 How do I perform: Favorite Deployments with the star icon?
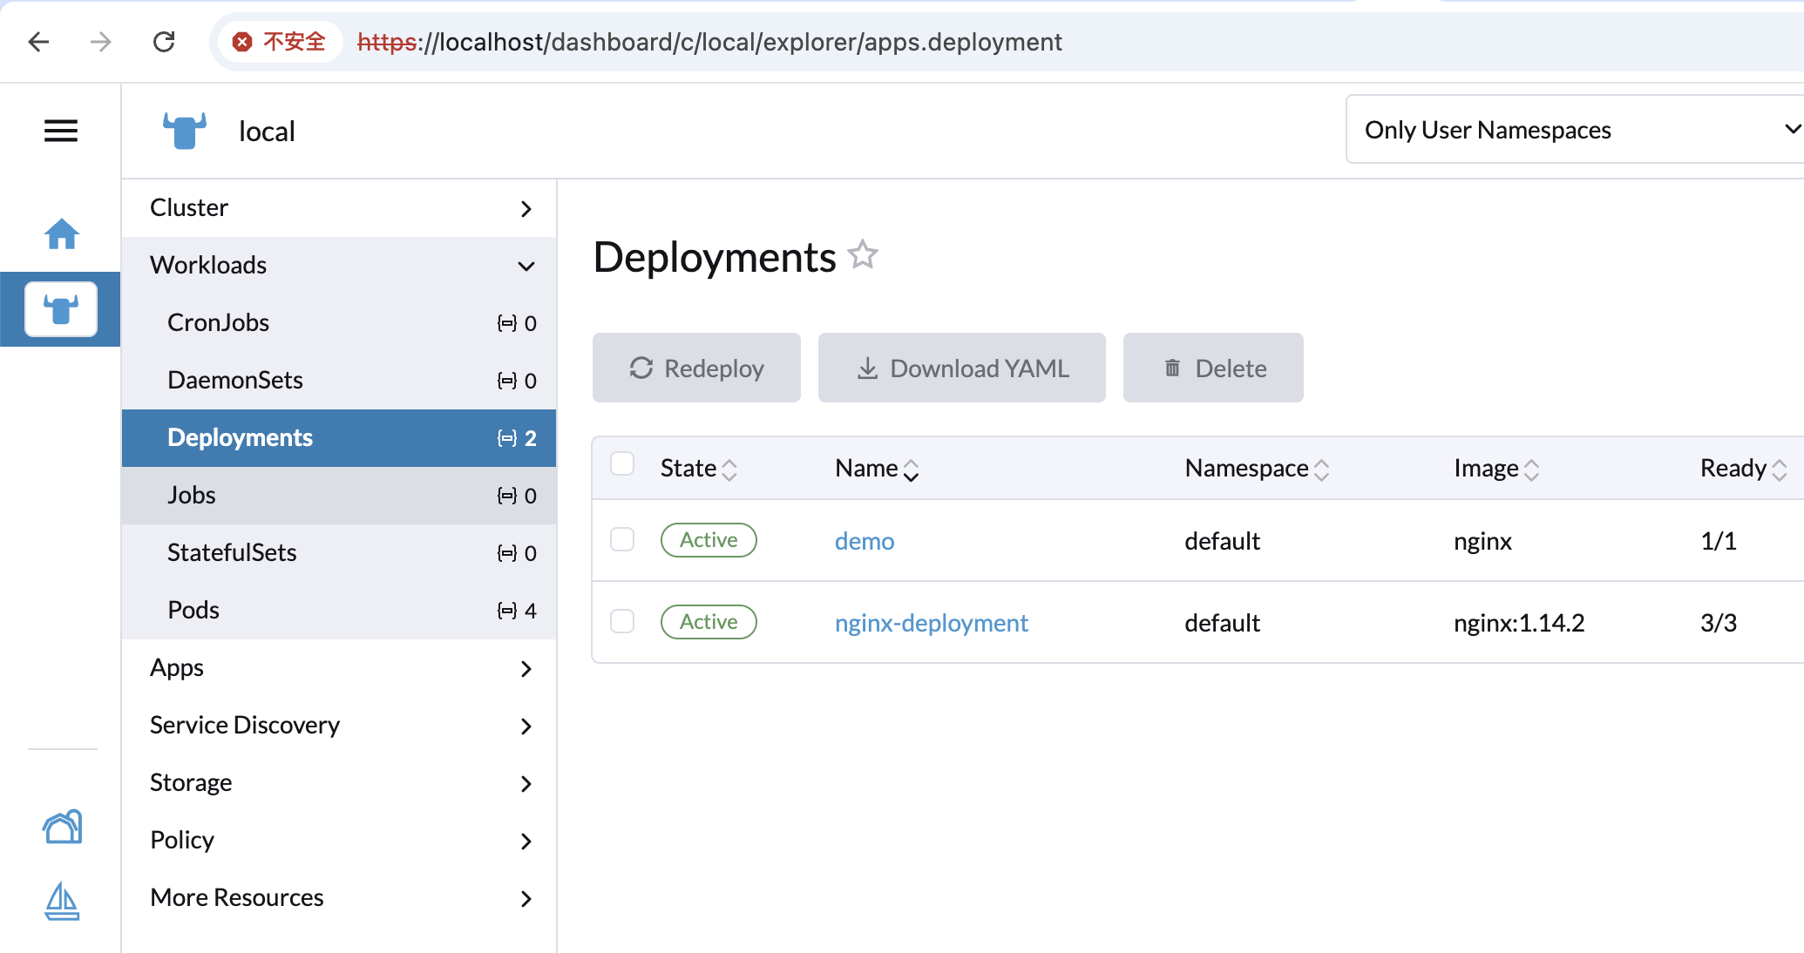pyautogui.click(x=863, y=255)
